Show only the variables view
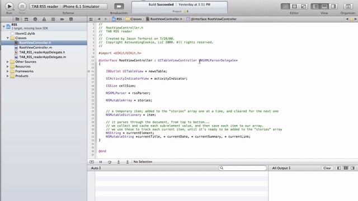The image size is (358, 201). (339, 168)
